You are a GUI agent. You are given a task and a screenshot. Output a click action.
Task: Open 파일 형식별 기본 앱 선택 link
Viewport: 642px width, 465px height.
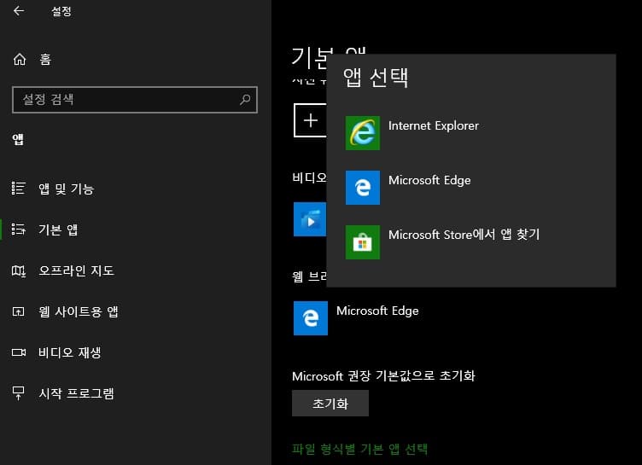coord(359,449)
